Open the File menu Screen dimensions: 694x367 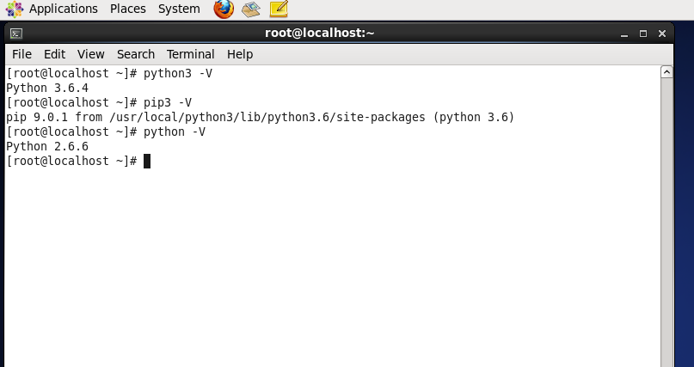pos(21,54)
